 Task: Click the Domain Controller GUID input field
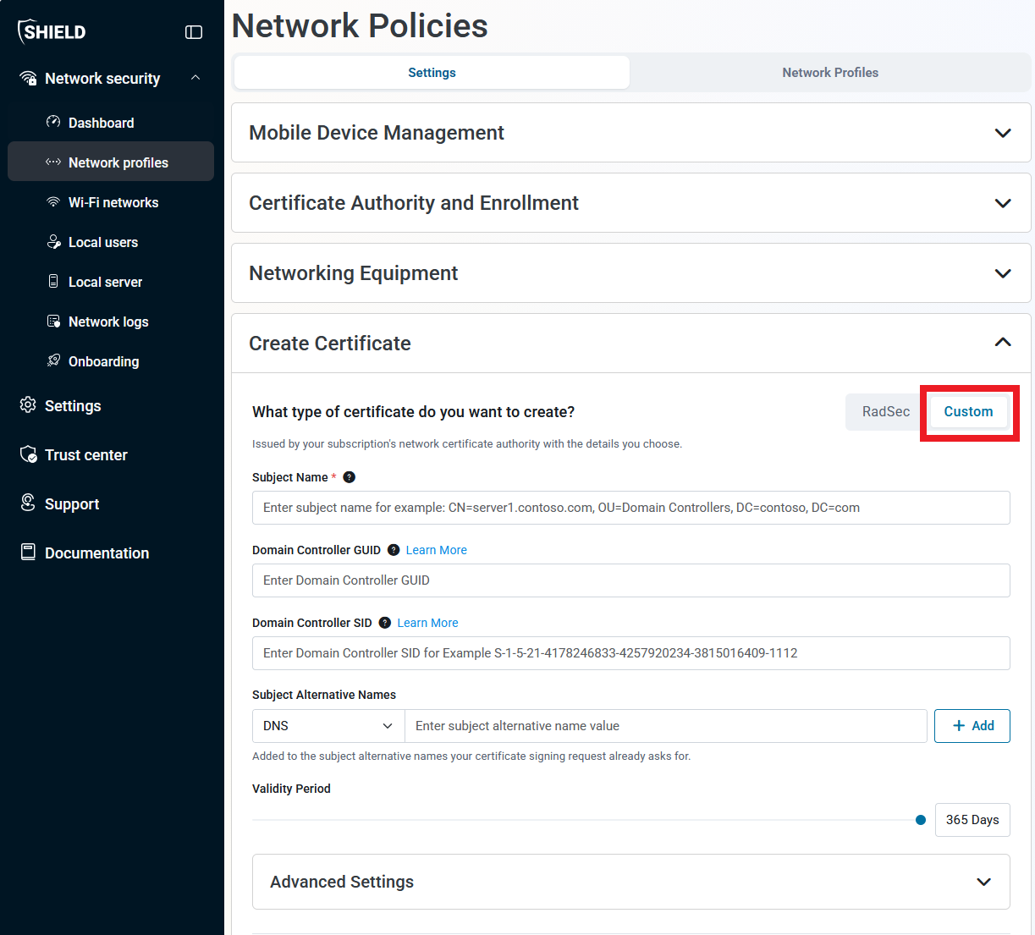(630, 580)
